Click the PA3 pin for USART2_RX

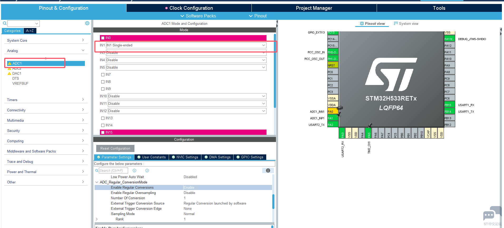click(x=342, y=133)
